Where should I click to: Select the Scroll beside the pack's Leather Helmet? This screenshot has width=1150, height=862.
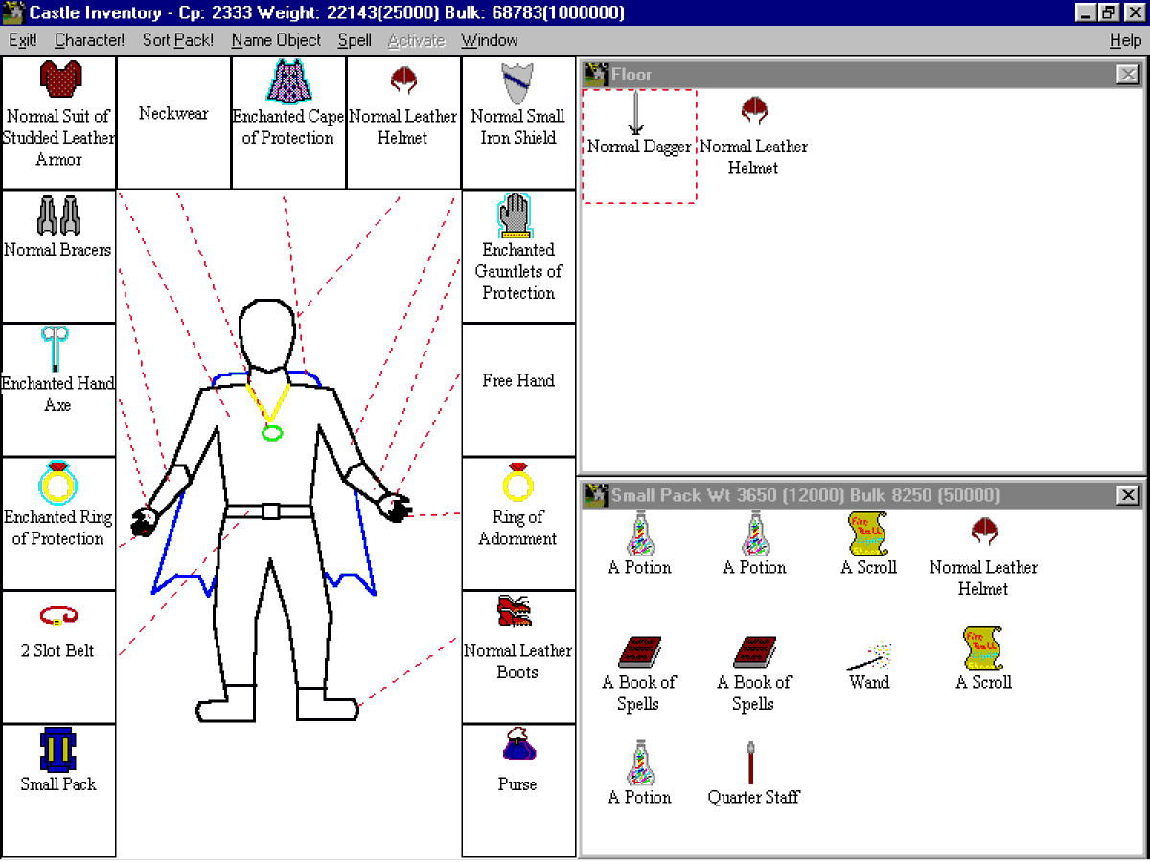868,533
